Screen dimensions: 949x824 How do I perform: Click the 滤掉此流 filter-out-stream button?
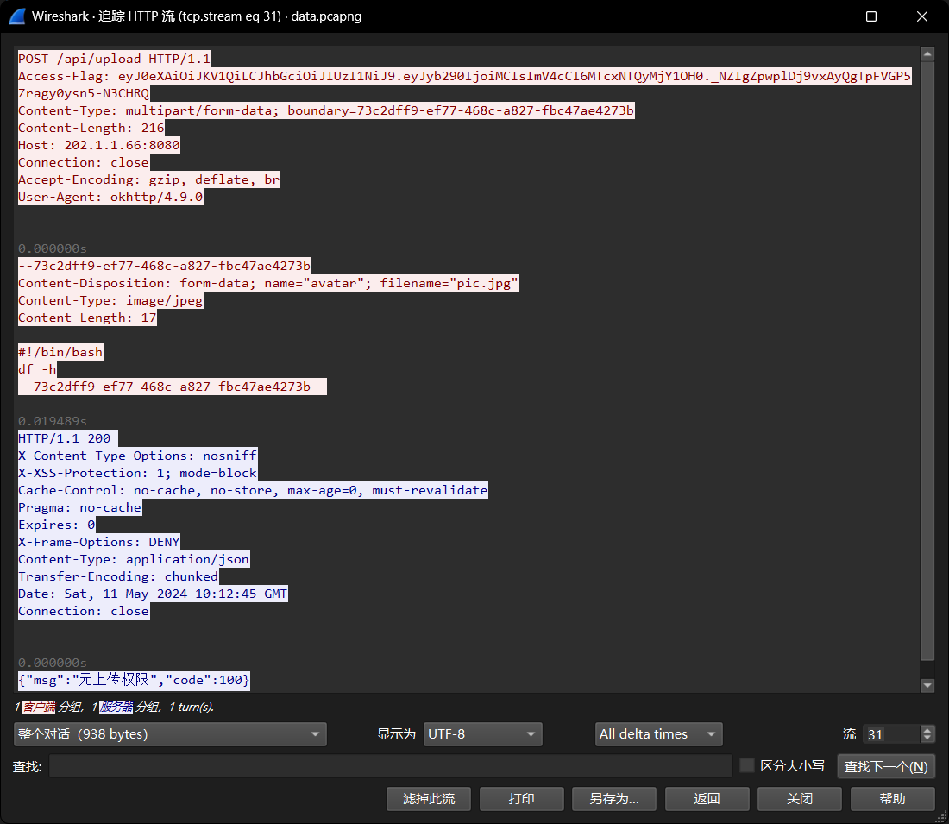point(429,799)
